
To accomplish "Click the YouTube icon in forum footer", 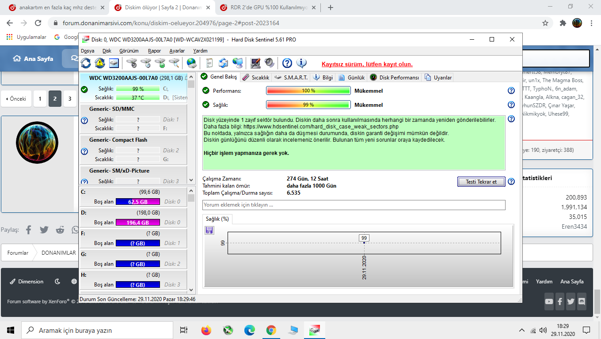I will point(549,301).
